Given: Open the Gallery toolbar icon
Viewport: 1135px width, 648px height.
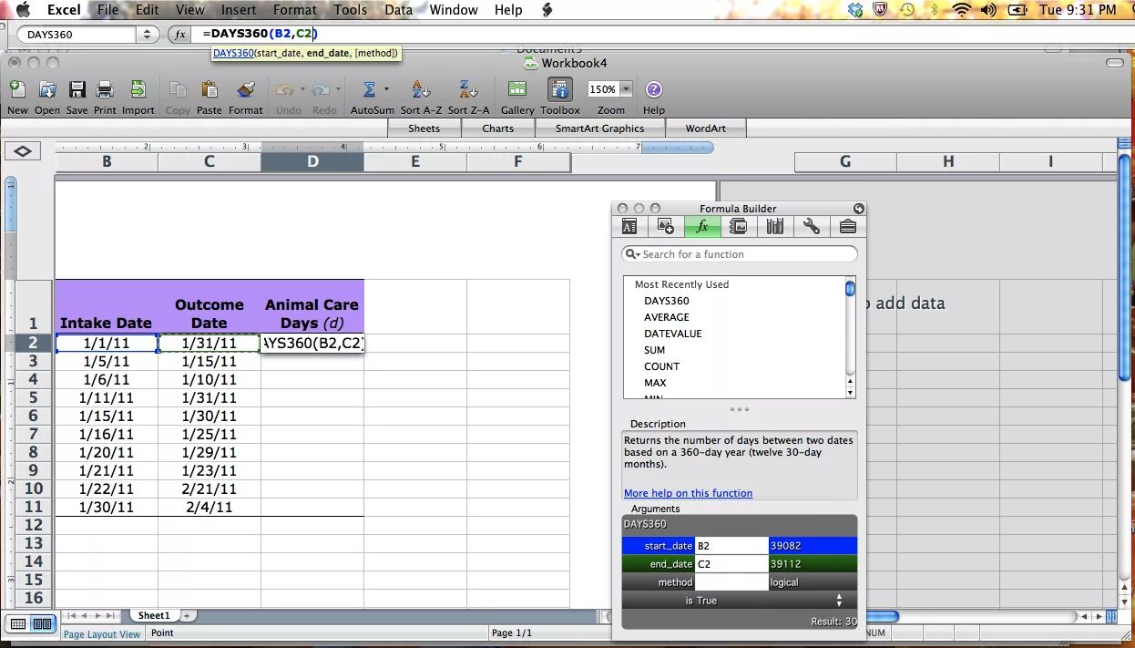Looking at the screenshot, I should click(x=517, y=89).
